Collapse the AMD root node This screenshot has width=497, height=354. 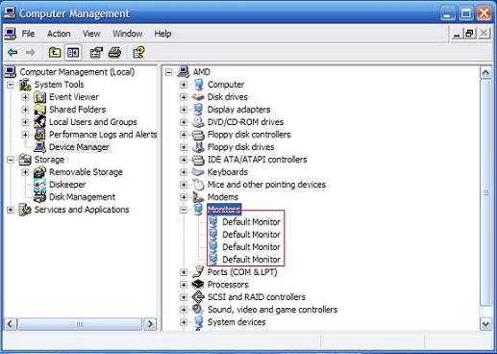point(168,72)
